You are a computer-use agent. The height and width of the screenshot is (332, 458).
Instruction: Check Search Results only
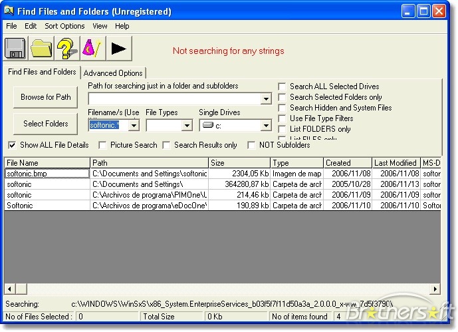tap(166, 145)
